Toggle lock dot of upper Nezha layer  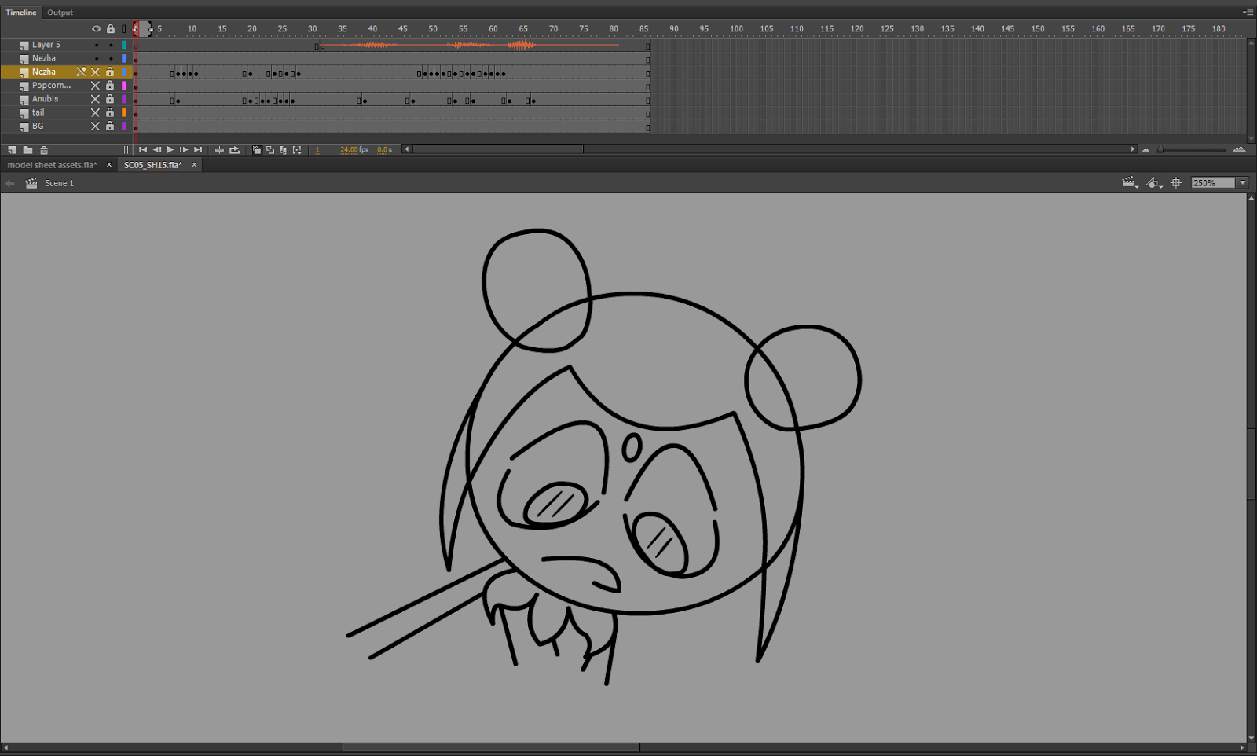(111, 58)
